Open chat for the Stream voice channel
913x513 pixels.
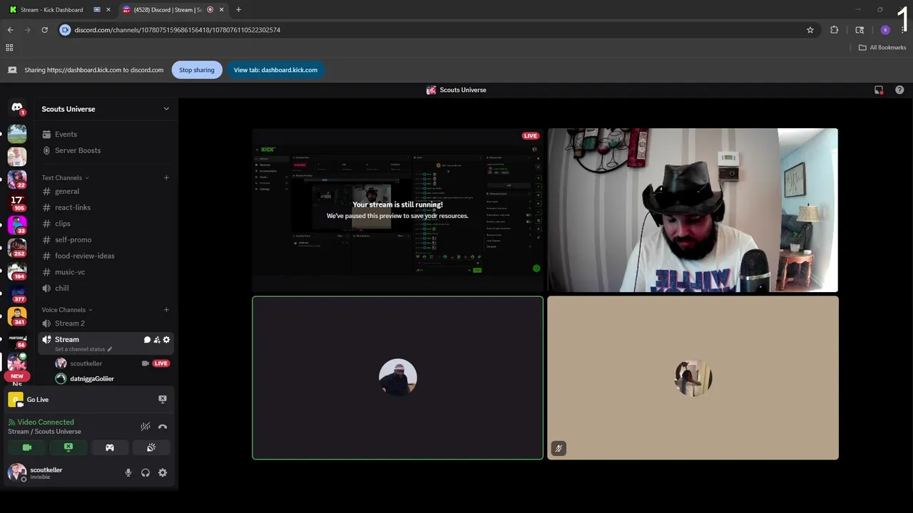(x=147, y=340)
